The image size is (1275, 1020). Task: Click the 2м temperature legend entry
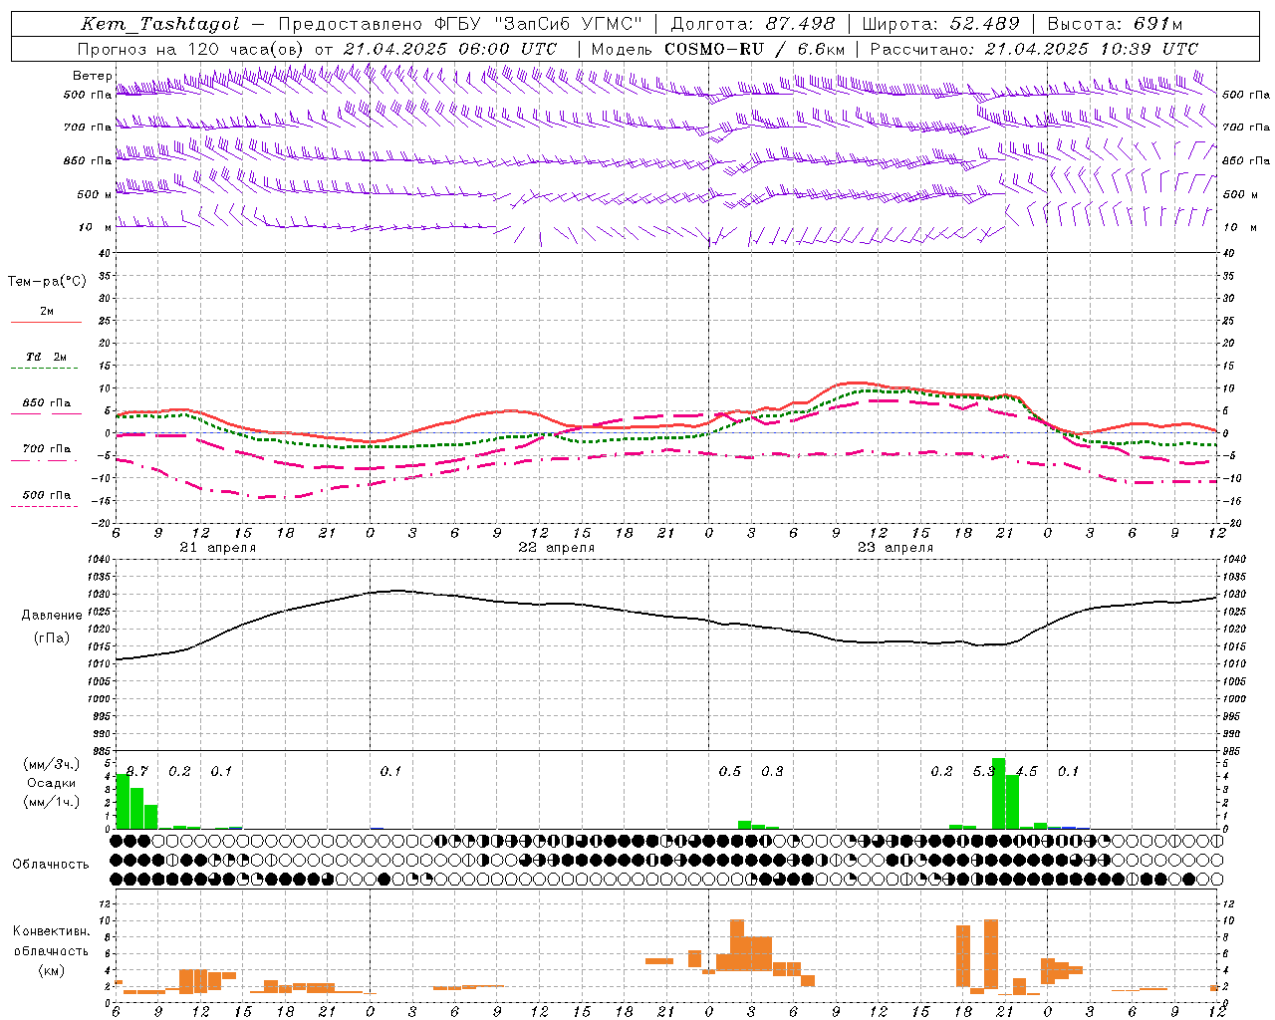coord(47,311)
